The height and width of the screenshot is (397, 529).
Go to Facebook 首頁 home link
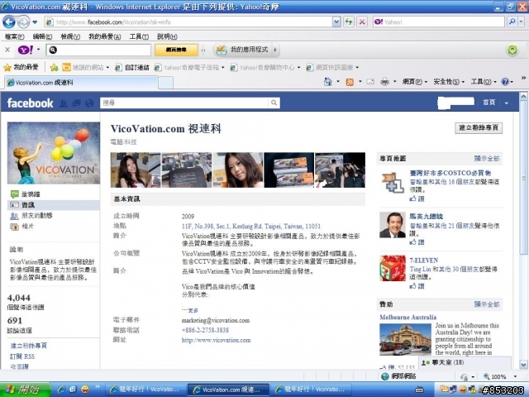[488, 103]
